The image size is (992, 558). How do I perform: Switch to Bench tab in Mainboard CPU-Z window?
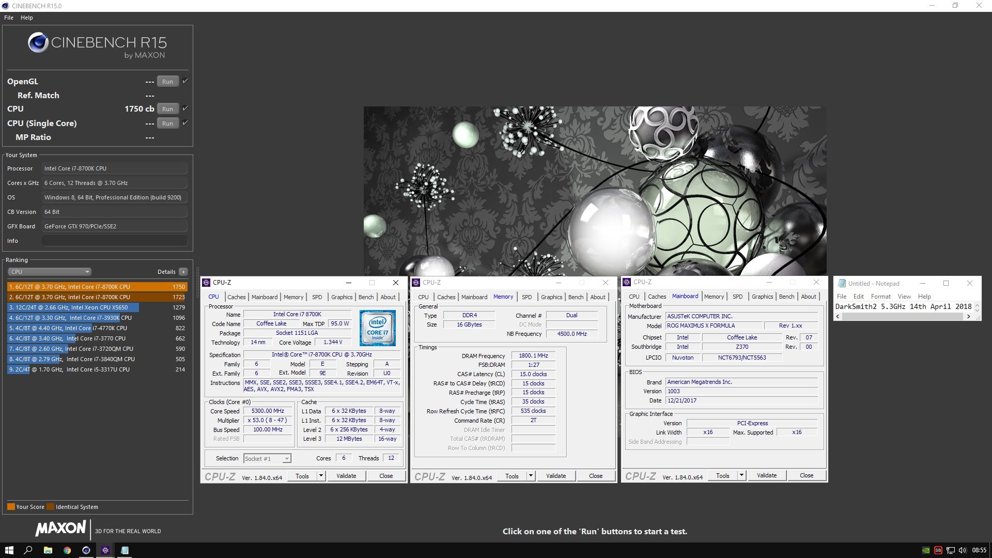786,297
